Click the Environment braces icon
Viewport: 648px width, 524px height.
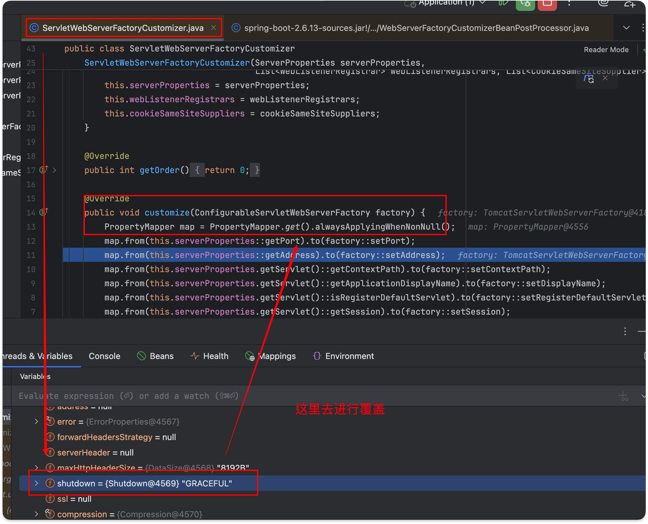[317, 356]
